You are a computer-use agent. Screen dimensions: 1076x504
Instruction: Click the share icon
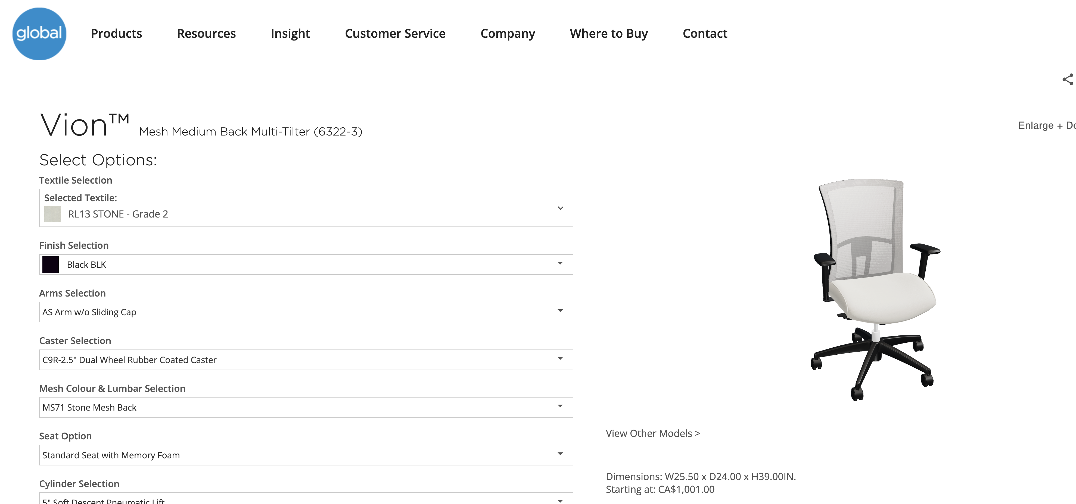coord(1068,79)
